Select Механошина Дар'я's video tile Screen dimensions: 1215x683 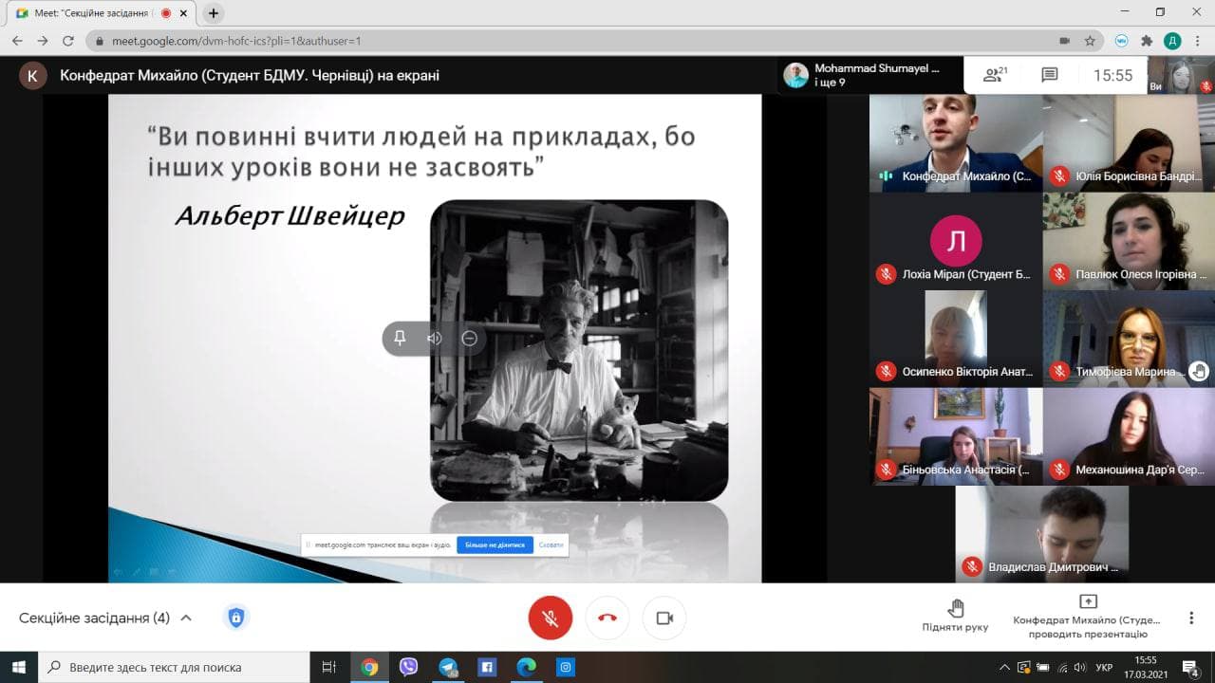pyautogui.click(x=1129, y=436)
